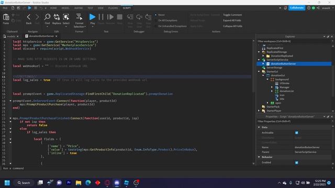The image size is (335, 188).
Task: Open Microsoft Edge from the taskbar
Action: [88, 183]
